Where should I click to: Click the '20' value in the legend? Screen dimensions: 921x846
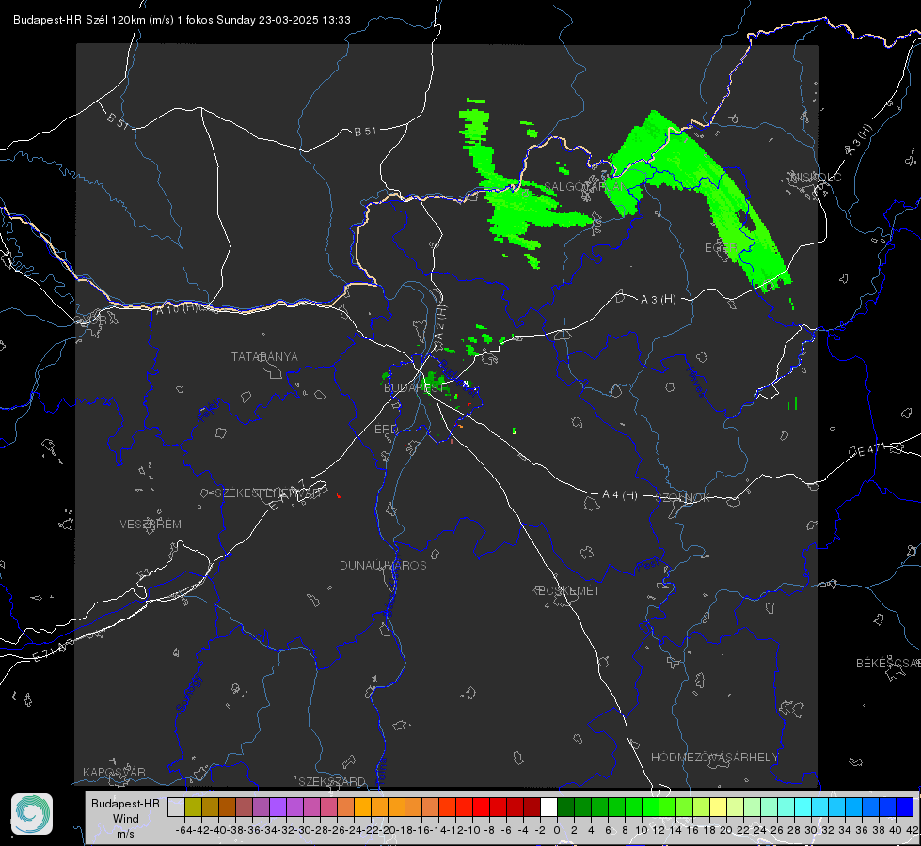click(726, 830)
